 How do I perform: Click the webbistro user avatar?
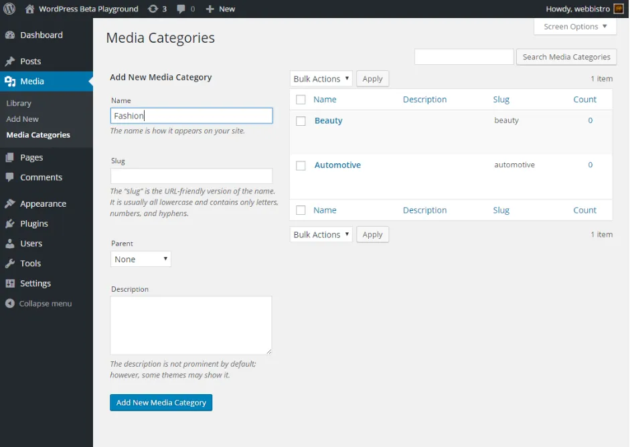tap(619, 9)
